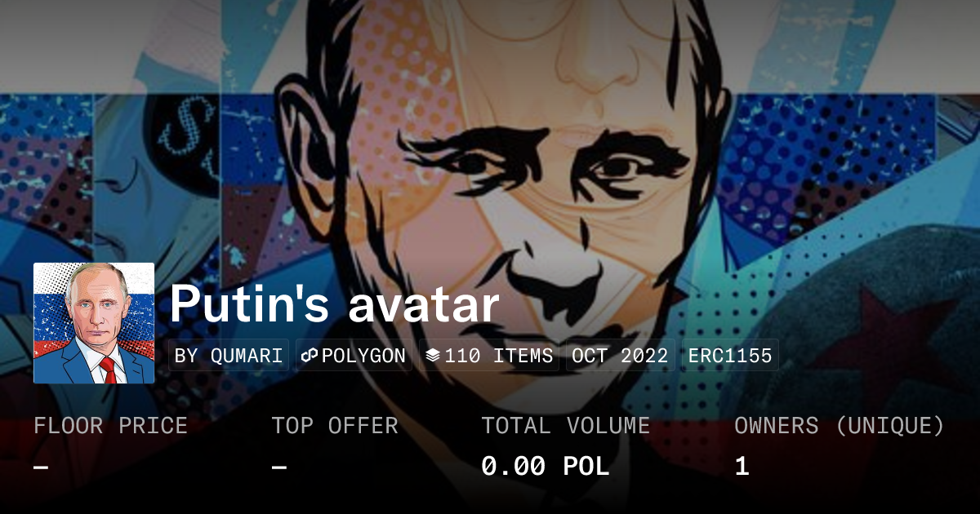Click the TOP OFFER label
The height and width of the screenshot is (514, 980).
pos(335,426)
